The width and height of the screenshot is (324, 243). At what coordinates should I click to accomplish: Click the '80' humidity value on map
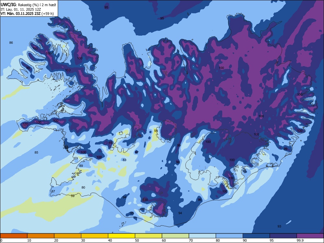(x=83, y=187)
